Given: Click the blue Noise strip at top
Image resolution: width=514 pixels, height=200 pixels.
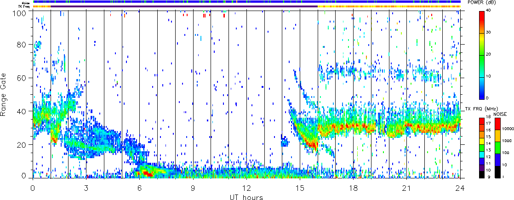Looking at the screenshot, I should 247,2.
